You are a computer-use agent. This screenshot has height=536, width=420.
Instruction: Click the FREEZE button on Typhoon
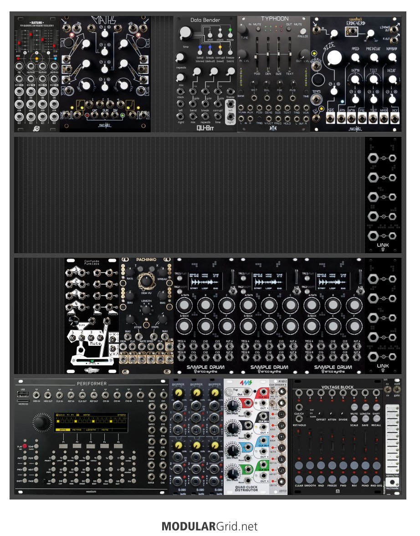[302, 31]
